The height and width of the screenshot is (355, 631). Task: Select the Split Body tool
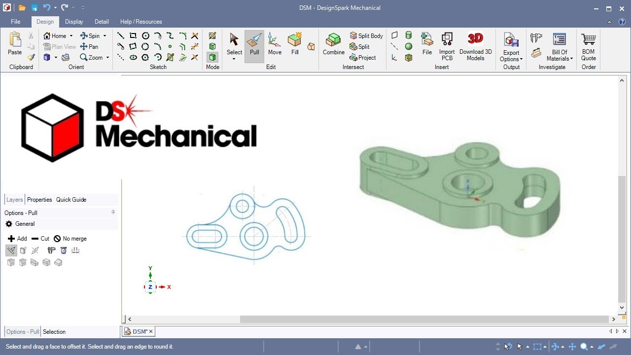click(366, 35)
